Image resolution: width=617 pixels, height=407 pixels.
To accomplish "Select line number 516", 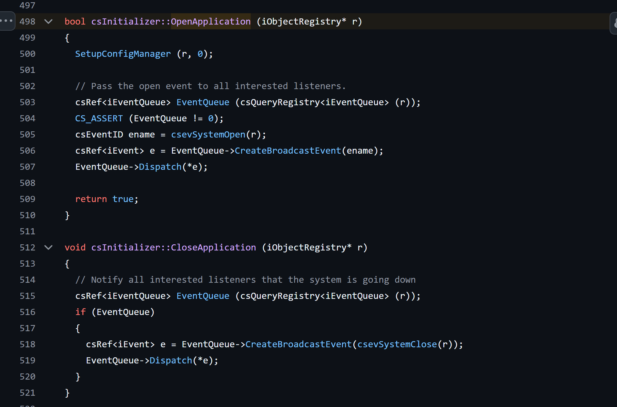I will pyautogui.click(x=27, y=312).
